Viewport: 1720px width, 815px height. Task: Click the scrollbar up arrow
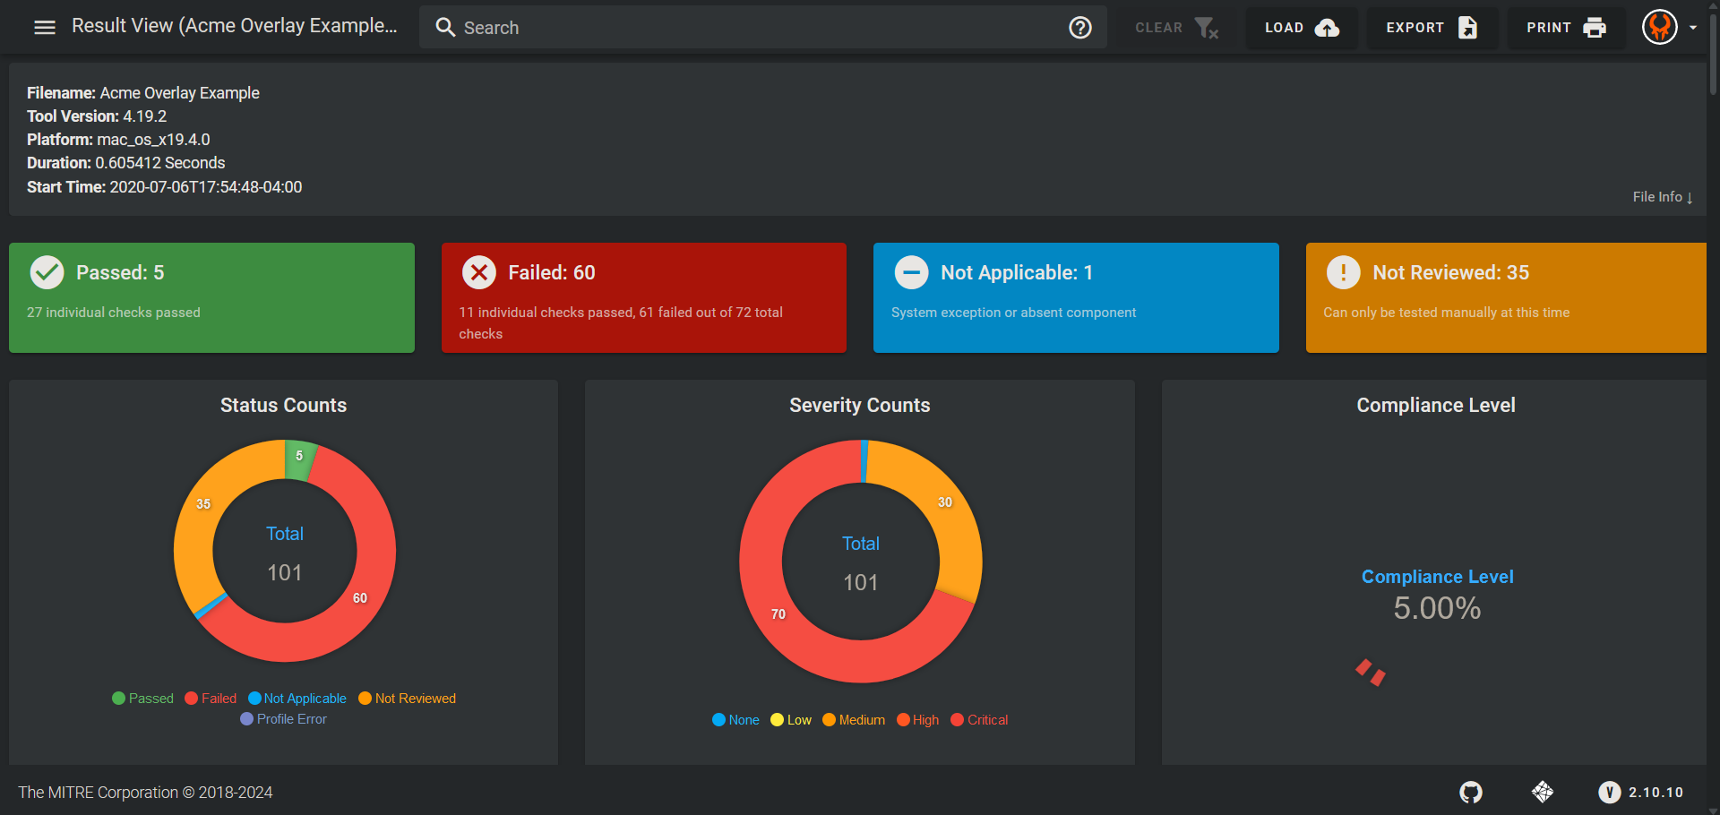[x=1713, y=5]
